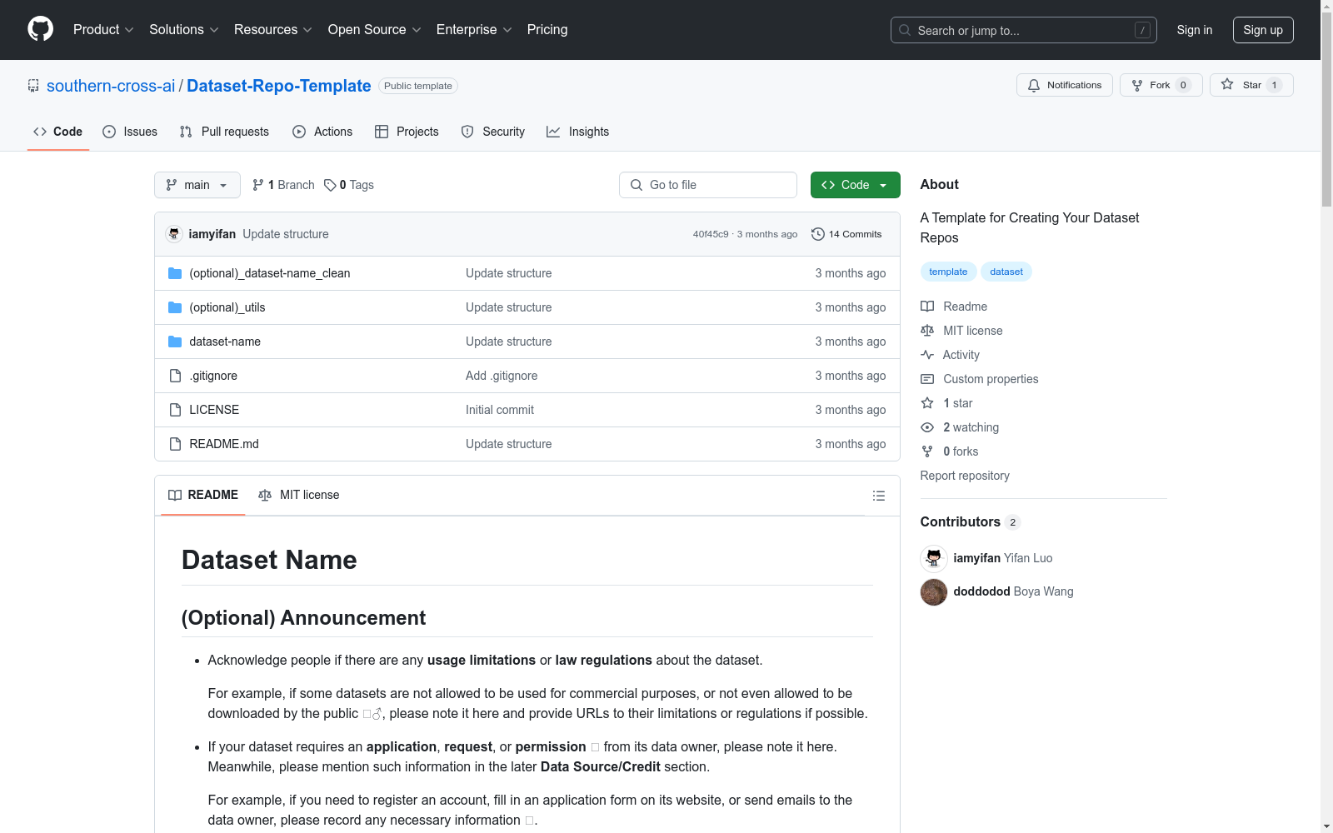Open the green Code dropdown button

tap(855, 185)
